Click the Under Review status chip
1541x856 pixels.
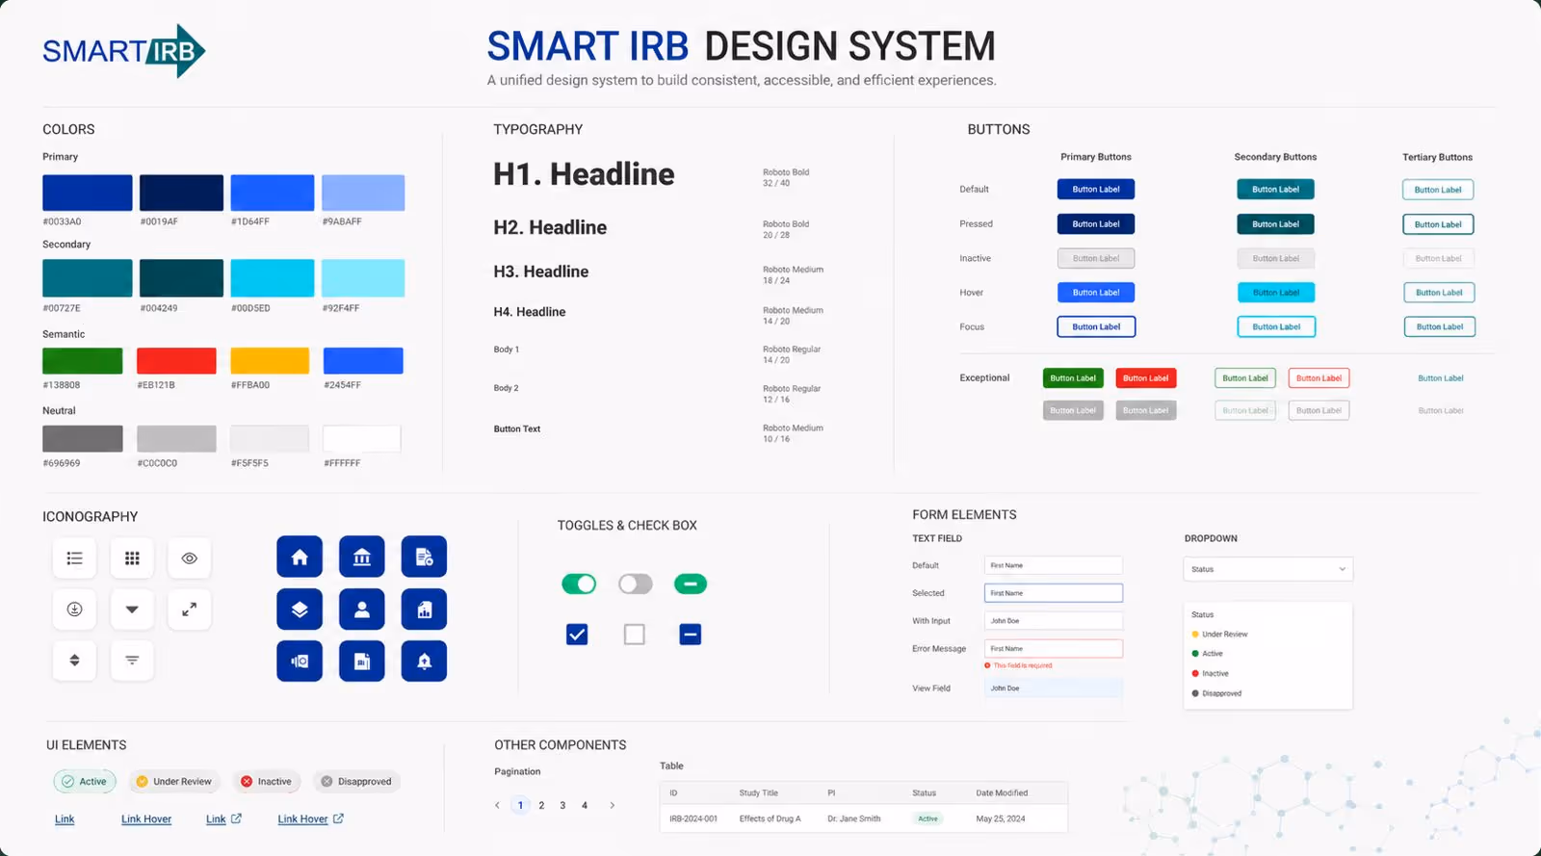click(x=174, y=782)
